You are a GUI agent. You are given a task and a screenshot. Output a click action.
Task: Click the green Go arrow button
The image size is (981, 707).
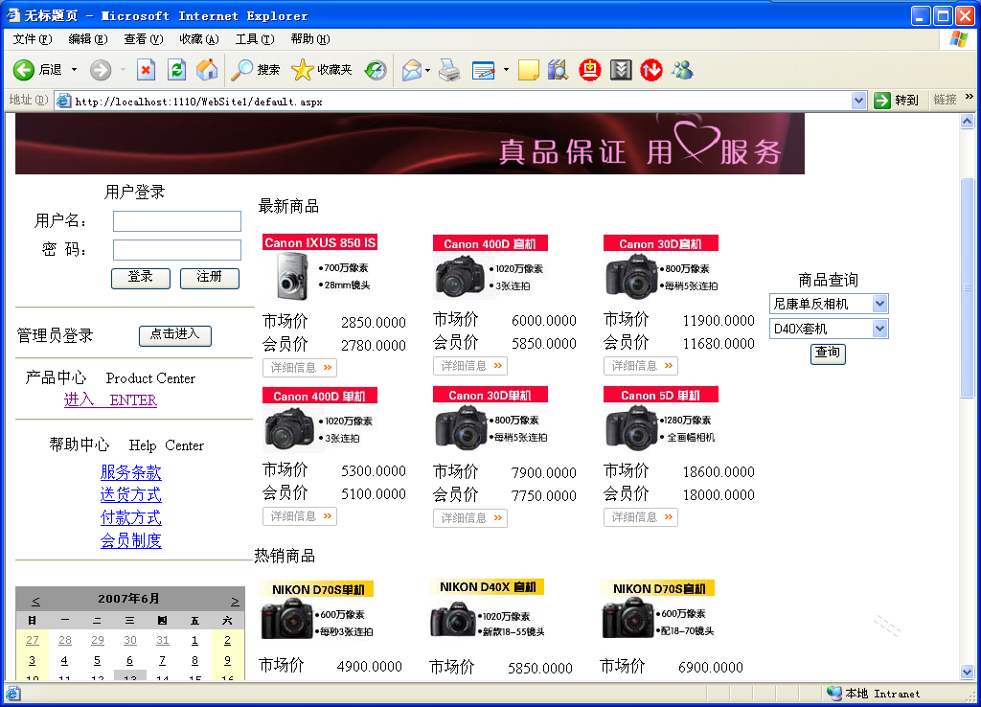[882, 100]
